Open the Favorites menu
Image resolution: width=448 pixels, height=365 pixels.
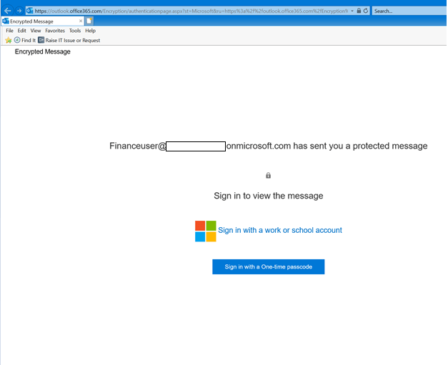(x=55, y=31)
